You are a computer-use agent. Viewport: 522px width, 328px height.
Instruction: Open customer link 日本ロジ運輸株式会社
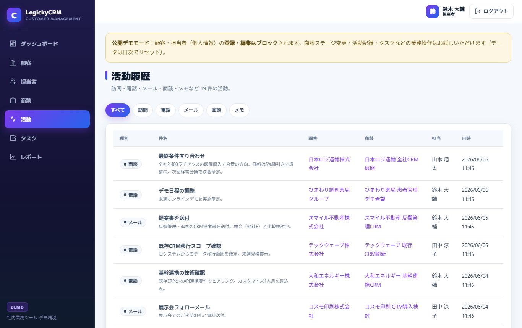click(x=329, y=164)
